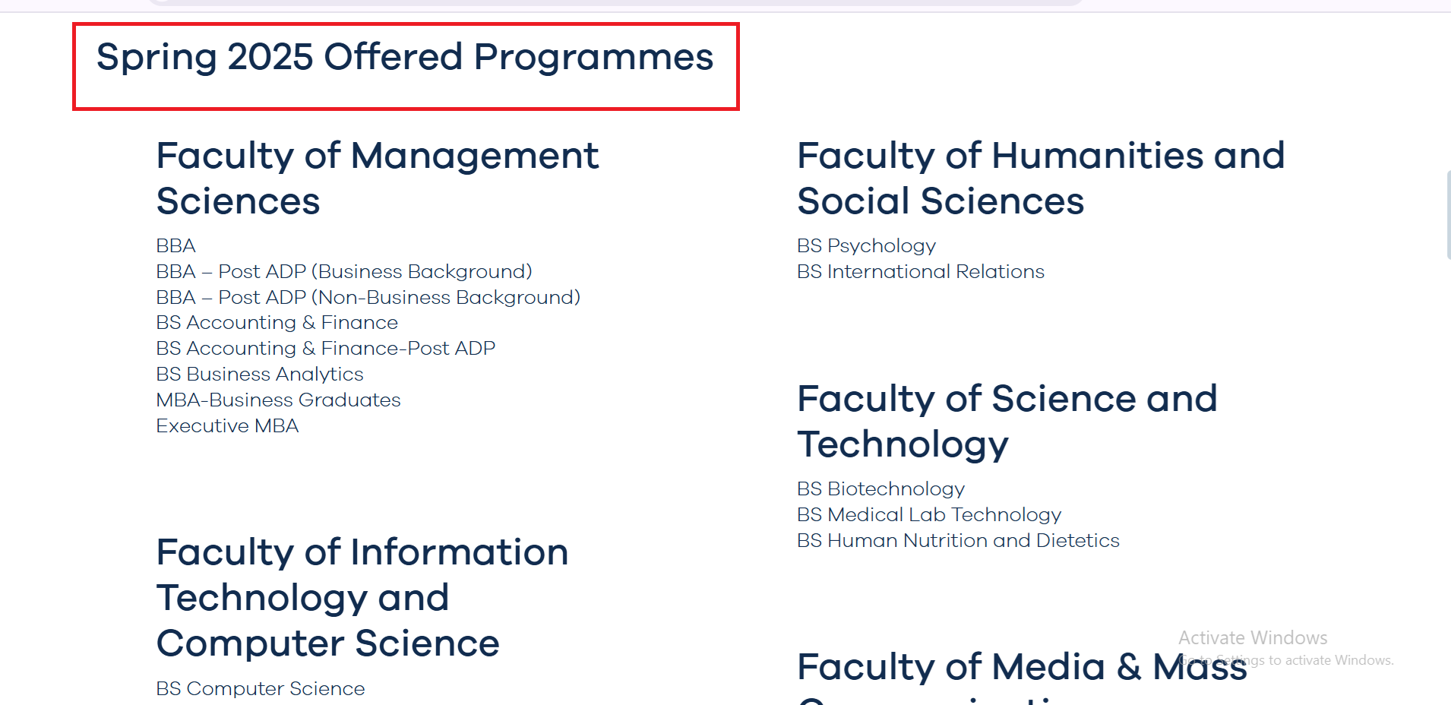This screenshot has height=705, width=1451.
Task: Click Faculty of Science and Technology heading
Action: coord(1007,422)
